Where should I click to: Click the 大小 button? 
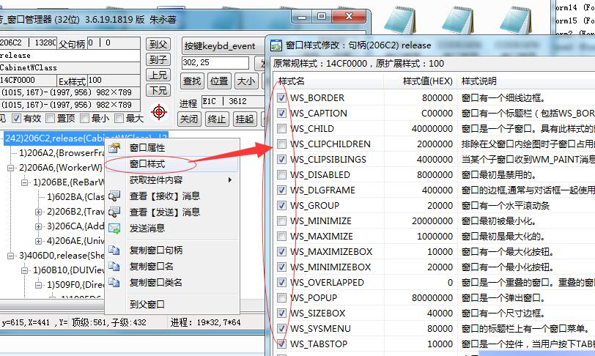pyautogui.click(x=246, y=81)
